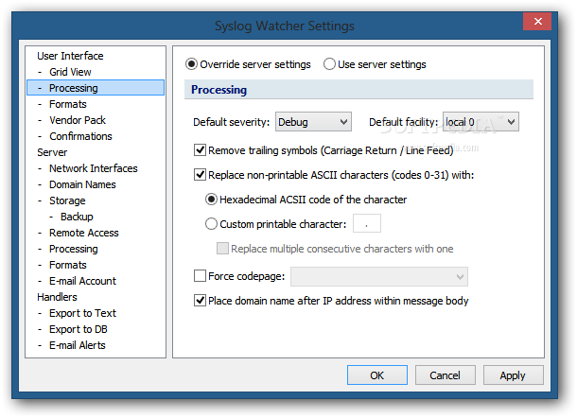Open Network Interfaces settings

[x=94, y=168]
